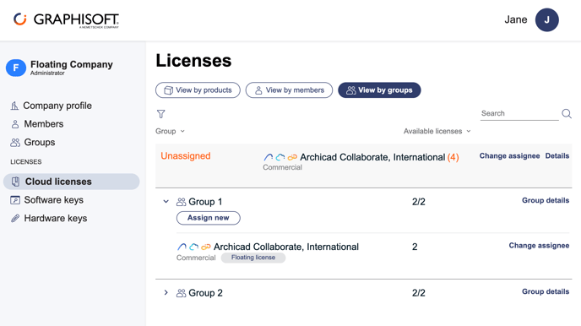This screenshot has height=326, width=581.
Task: Switch to View by members
Action: [289, 90]
